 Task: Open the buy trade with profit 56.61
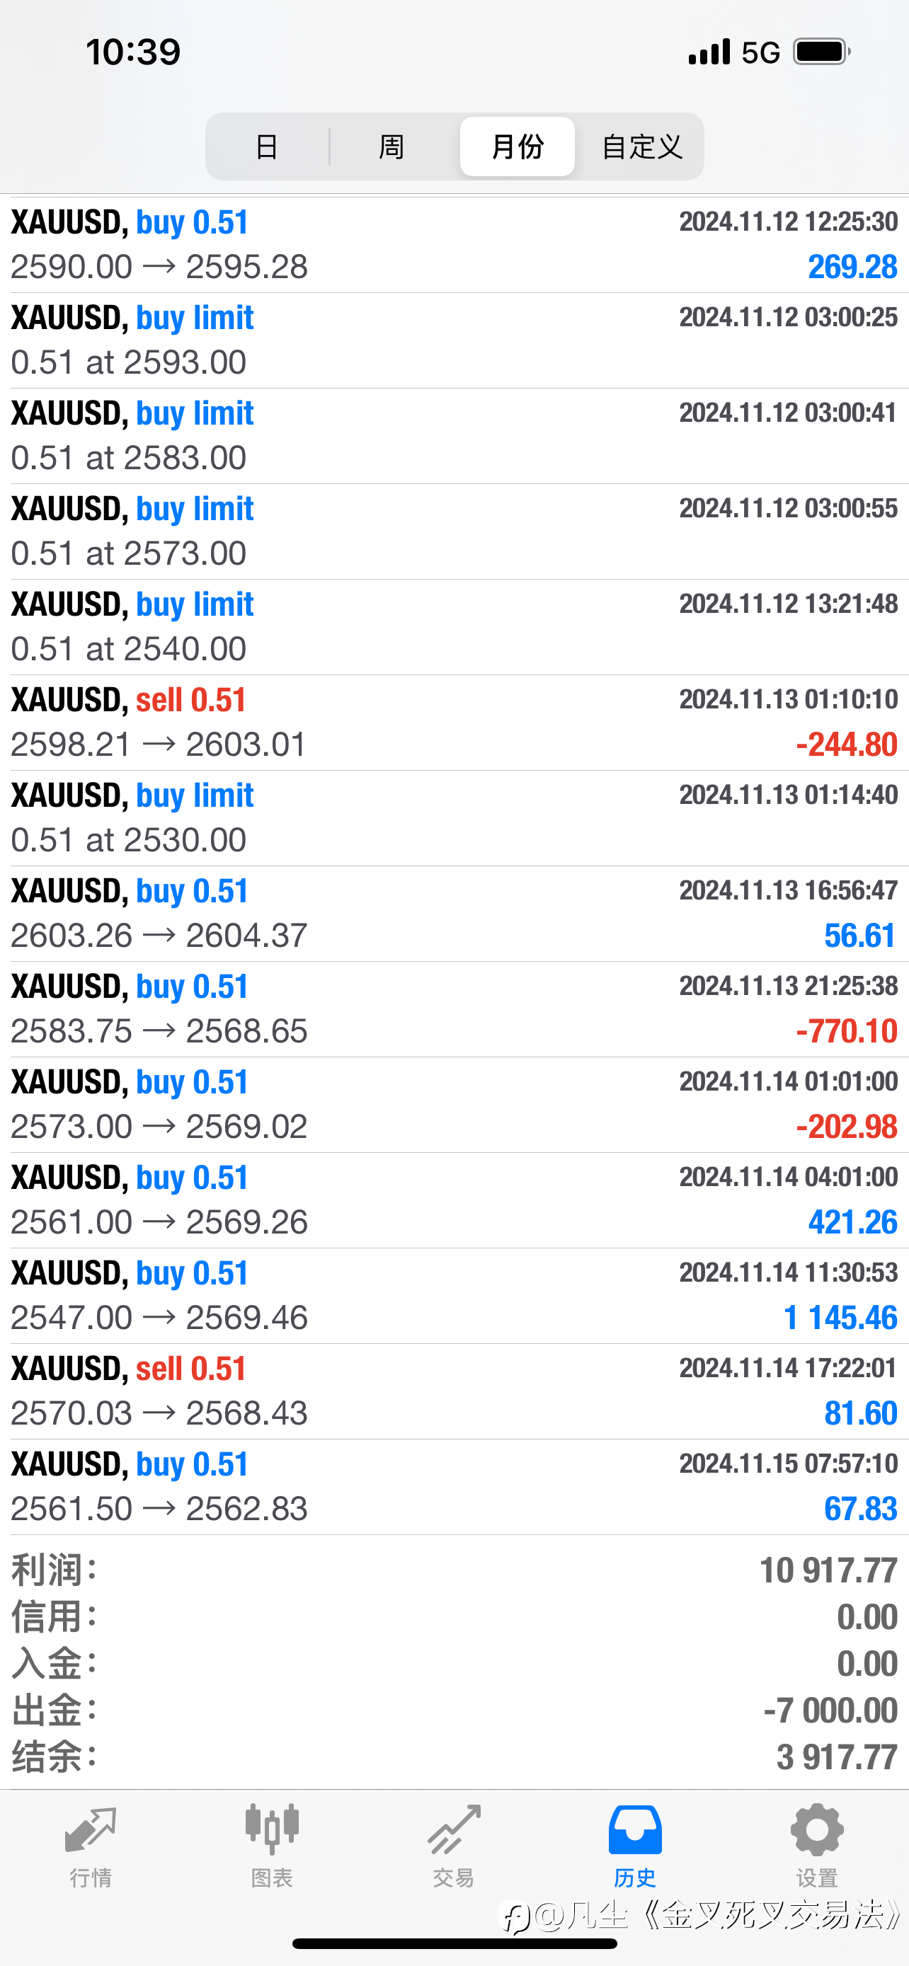tap(454, 914)
